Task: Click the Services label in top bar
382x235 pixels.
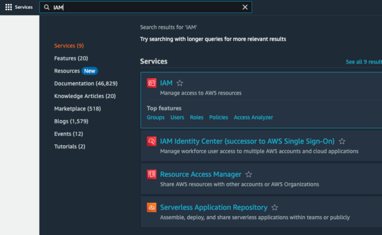Action: [x=24, y=7]
